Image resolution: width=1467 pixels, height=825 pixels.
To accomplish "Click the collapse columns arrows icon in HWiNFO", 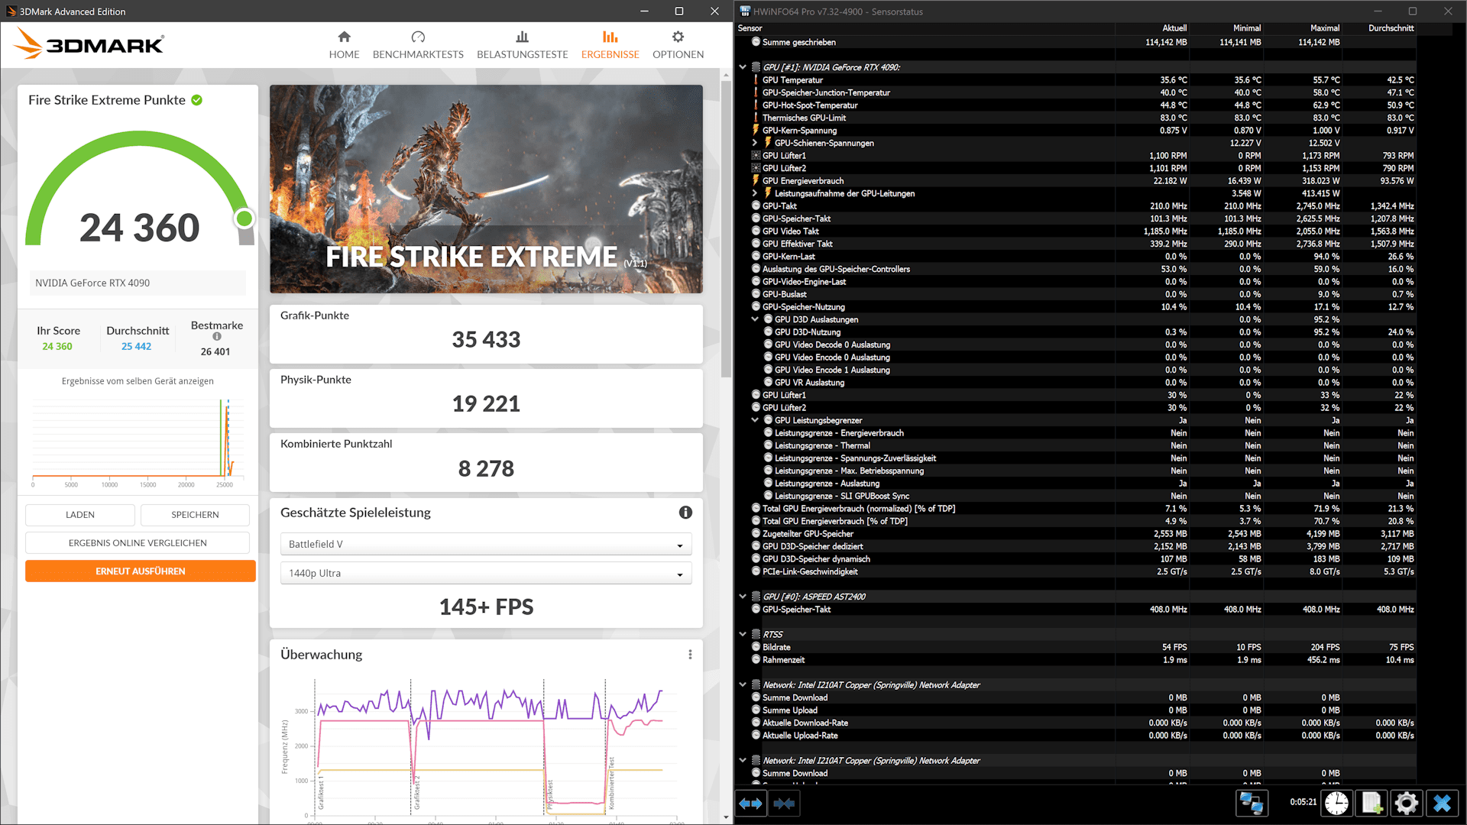I will [784, 804].
